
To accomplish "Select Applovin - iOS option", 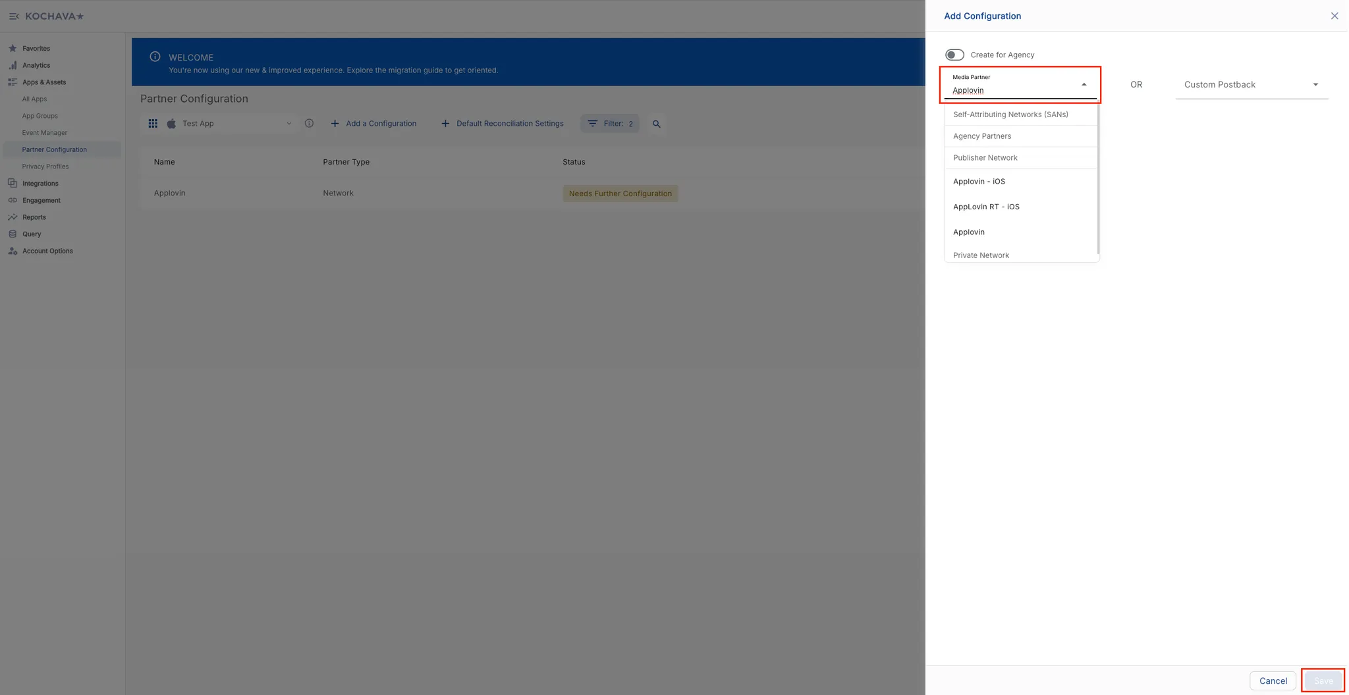I will click(x=1021, y=182).
